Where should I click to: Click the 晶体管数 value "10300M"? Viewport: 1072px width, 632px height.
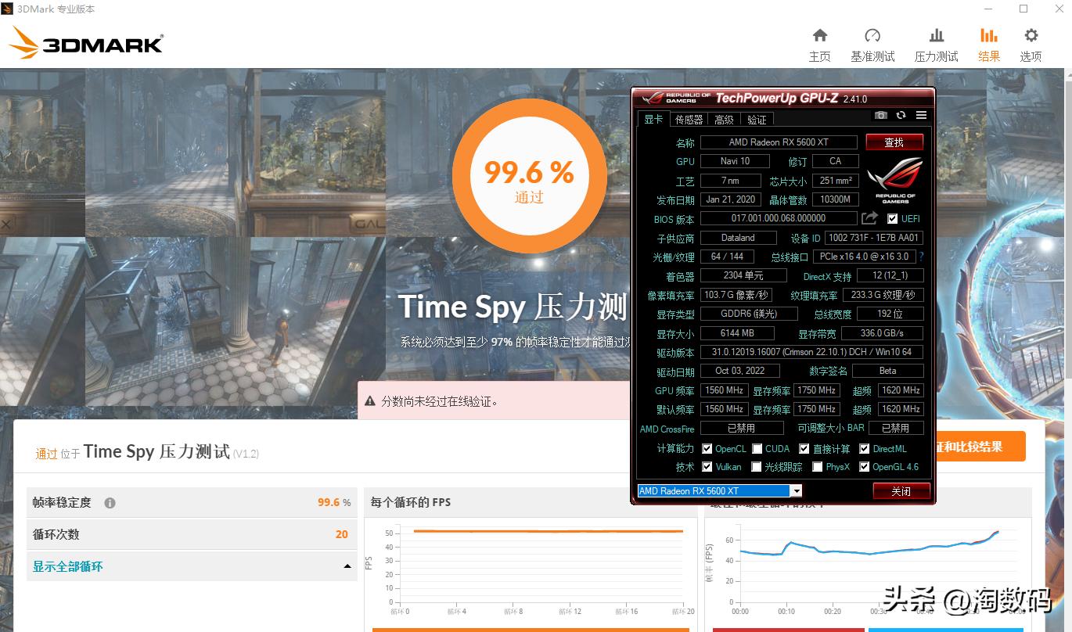pos(836,199)
